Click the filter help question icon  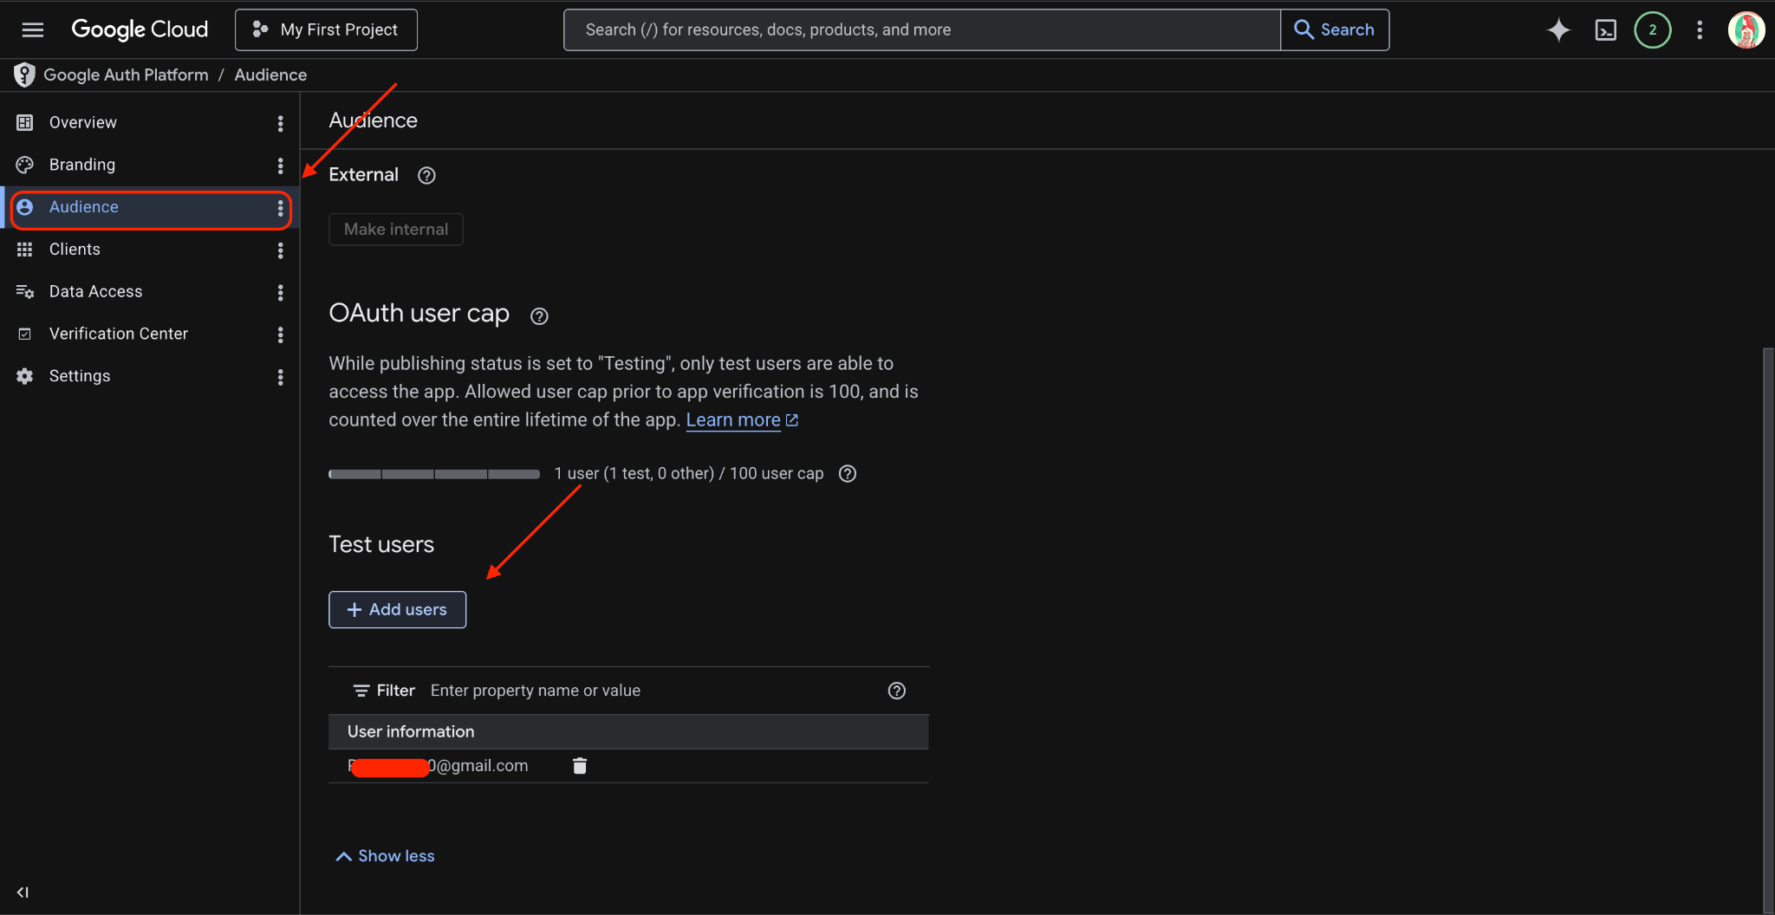[897, 691]
